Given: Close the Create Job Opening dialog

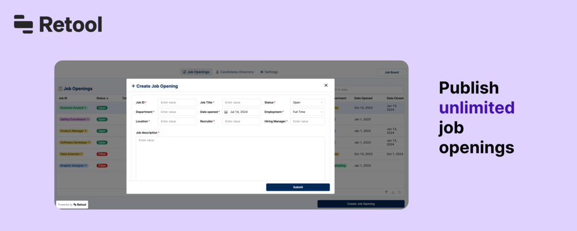Looking at the screenshot, I should pos(326,85).
